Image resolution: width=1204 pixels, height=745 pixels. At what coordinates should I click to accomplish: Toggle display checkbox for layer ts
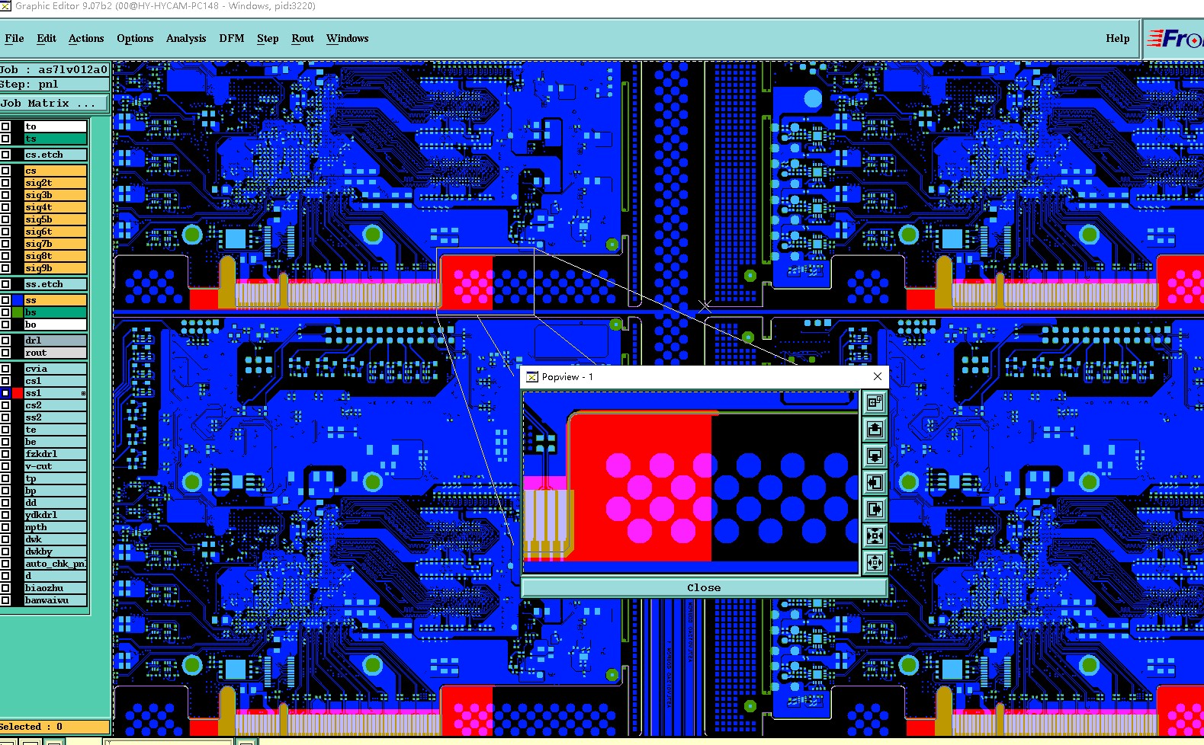point(5,139)
